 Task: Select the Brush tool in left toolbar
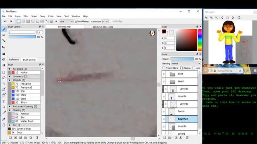point(4,29)
